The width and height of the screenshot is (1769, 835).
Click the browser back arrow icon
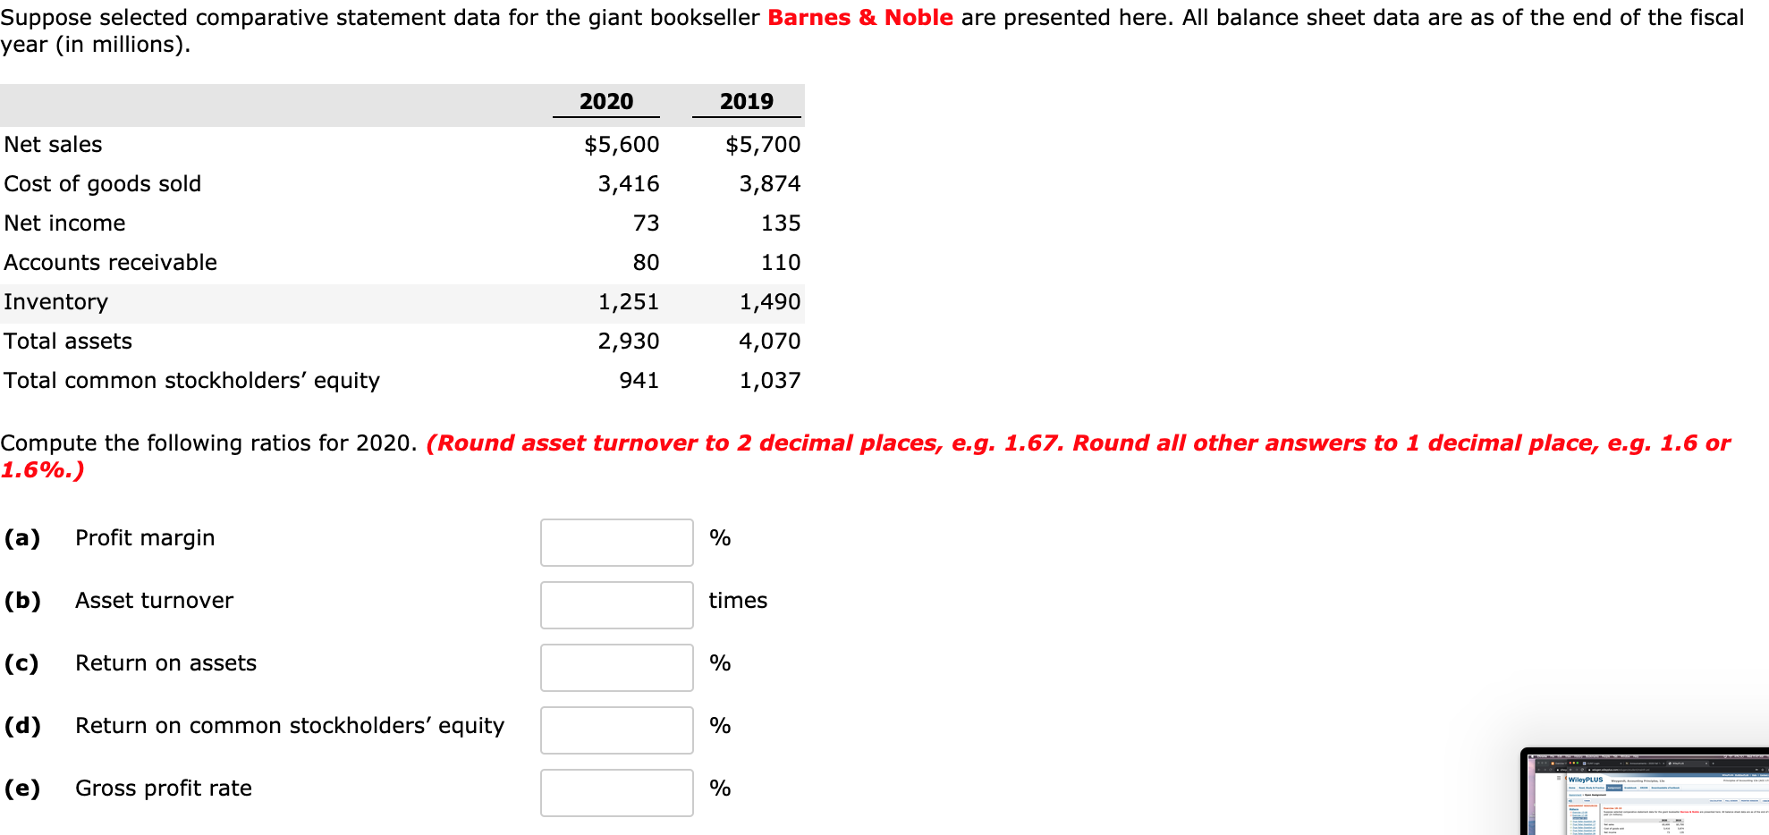(1570, 770)
